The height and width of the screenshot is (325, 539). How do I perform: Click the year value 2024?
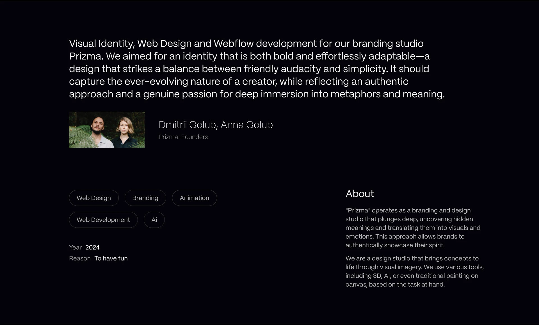point(92,247)
